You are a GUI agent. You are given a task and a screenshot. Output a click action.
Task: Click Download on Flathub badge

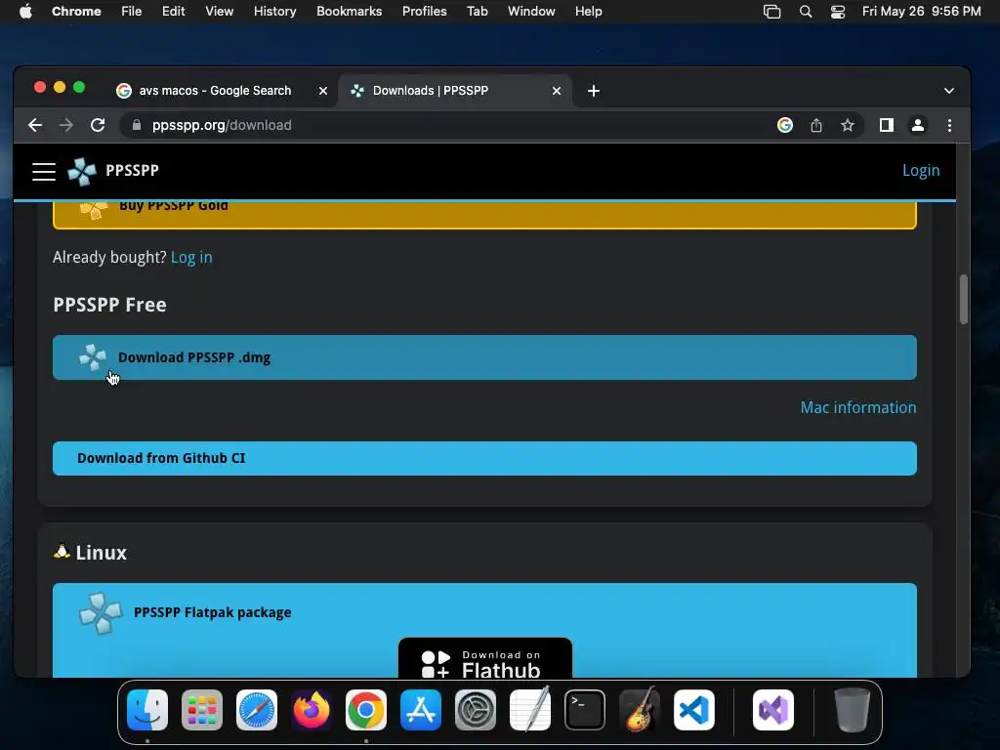point(484,658)
